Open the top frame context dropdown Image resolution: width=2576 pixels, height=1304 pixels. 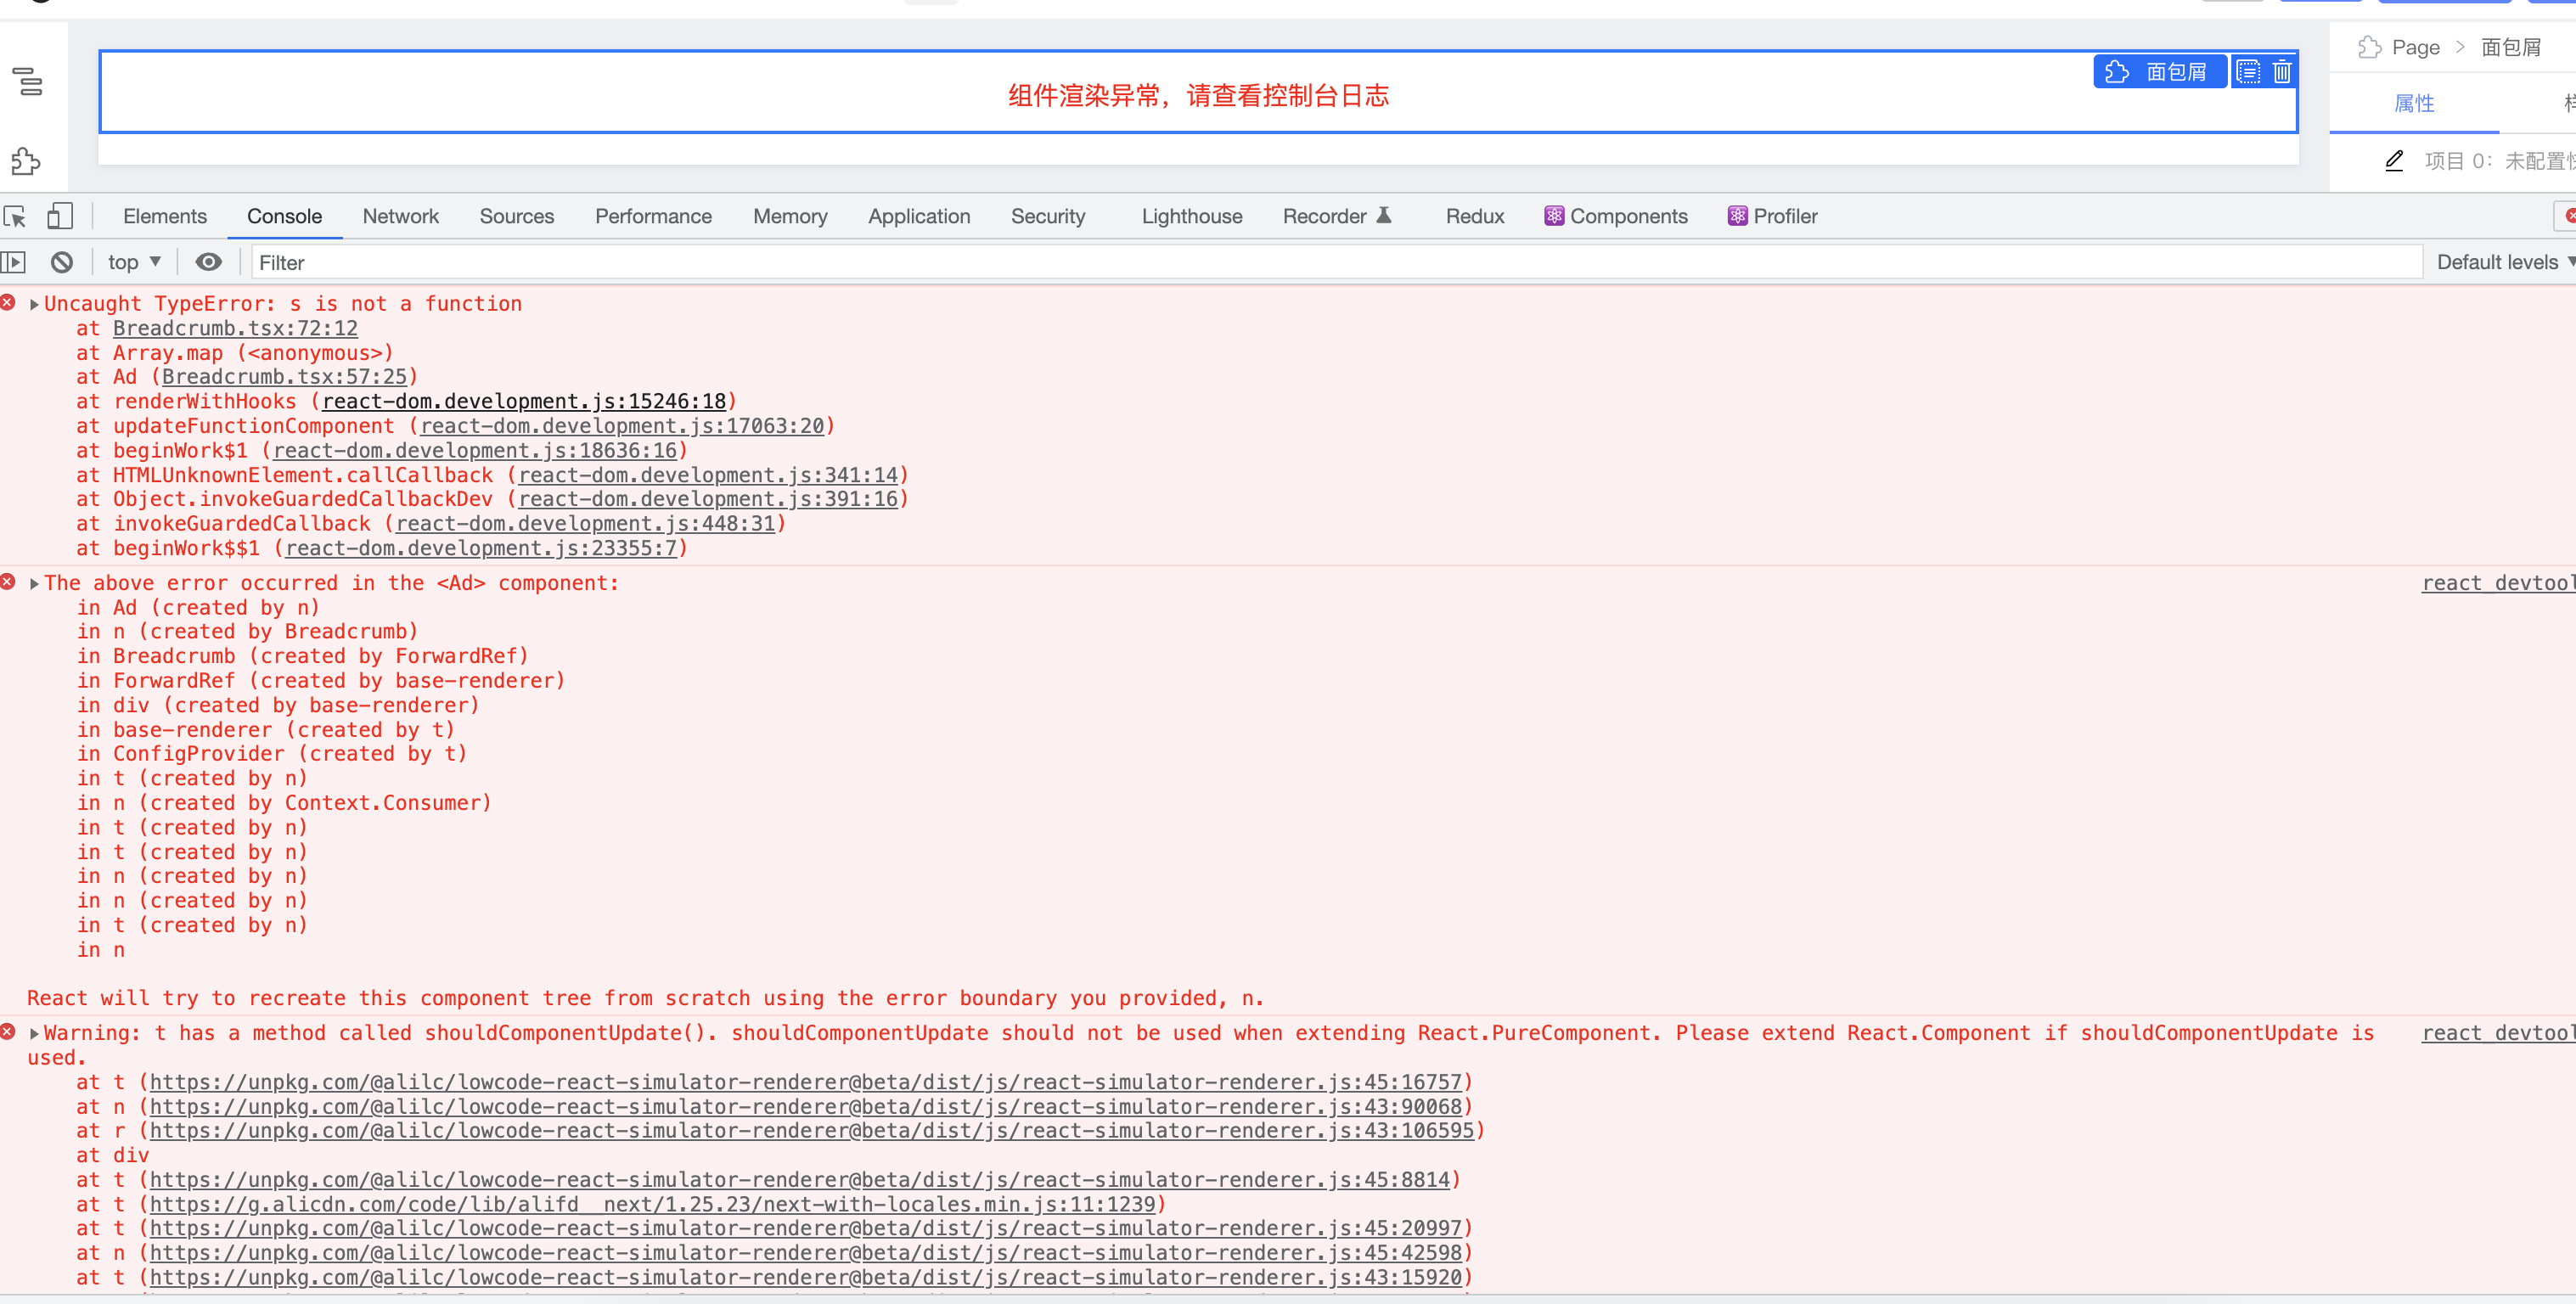[x=133, y=262]
